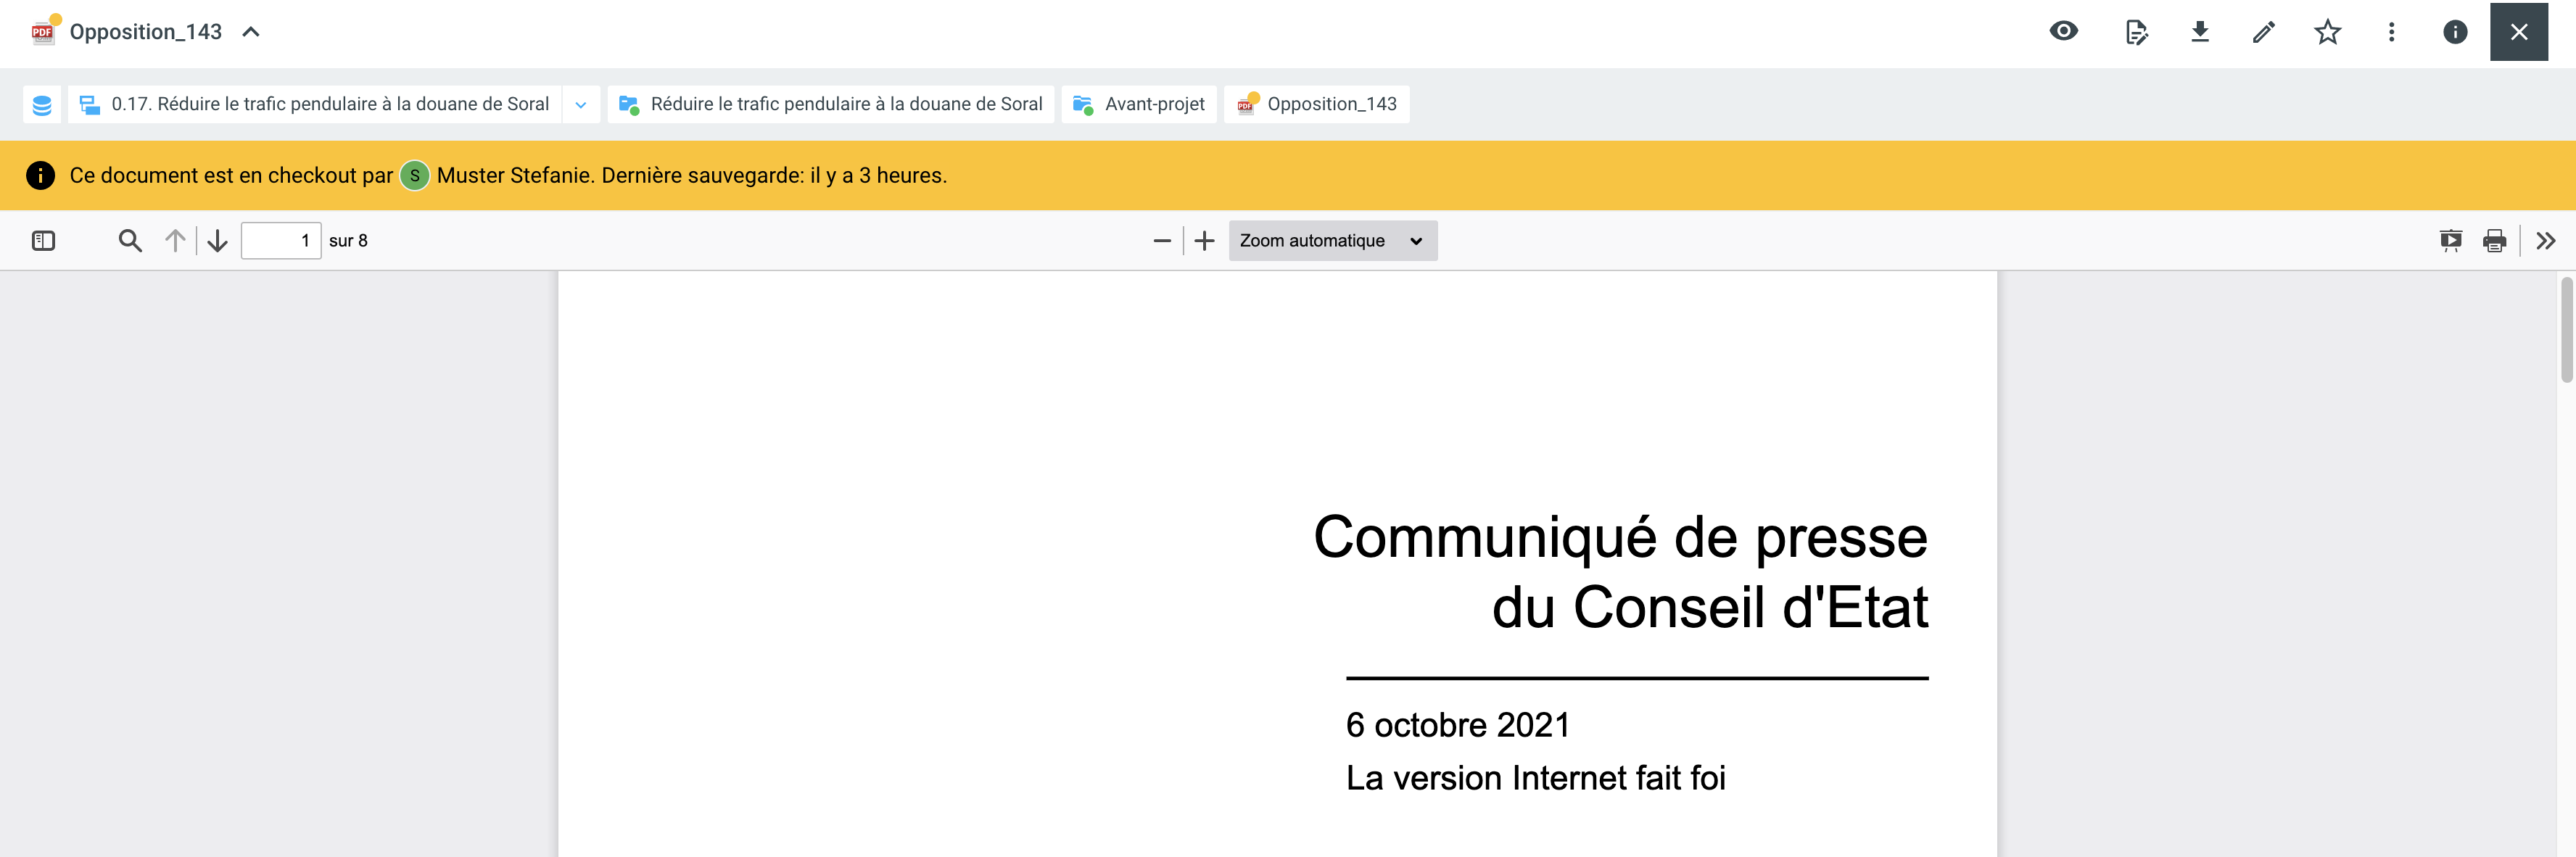Open the PDF search magnifier
Screen dimensions: 2576x857
tap(130, 241)
